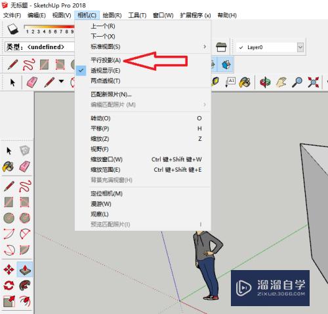
Task: Choose 缩放(Z) zoom menu entry
Action: coord(143,139)
